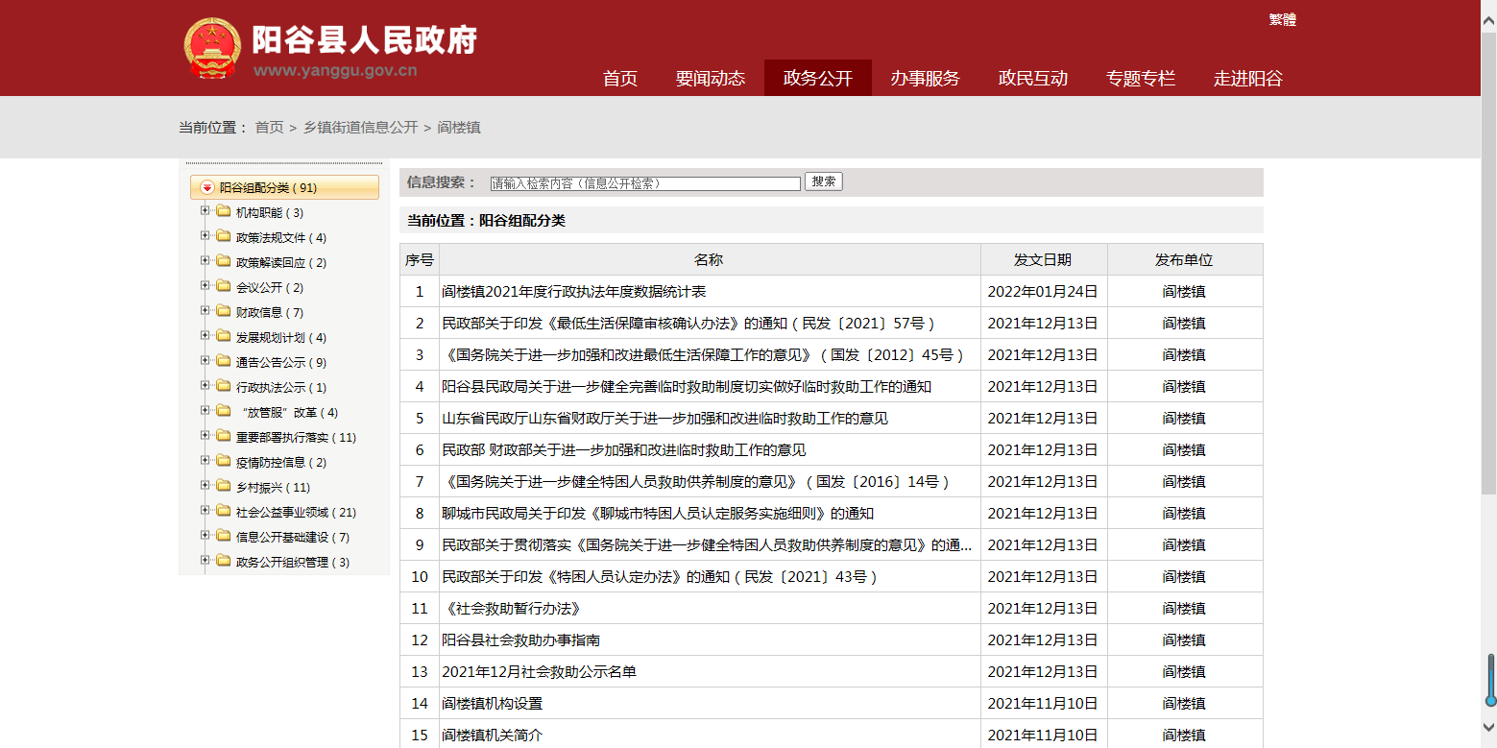Viewport: 1497px width, 748px height.
Task: Click 阎楼镇 in the breadcrumb
Action: coord(459,127)
